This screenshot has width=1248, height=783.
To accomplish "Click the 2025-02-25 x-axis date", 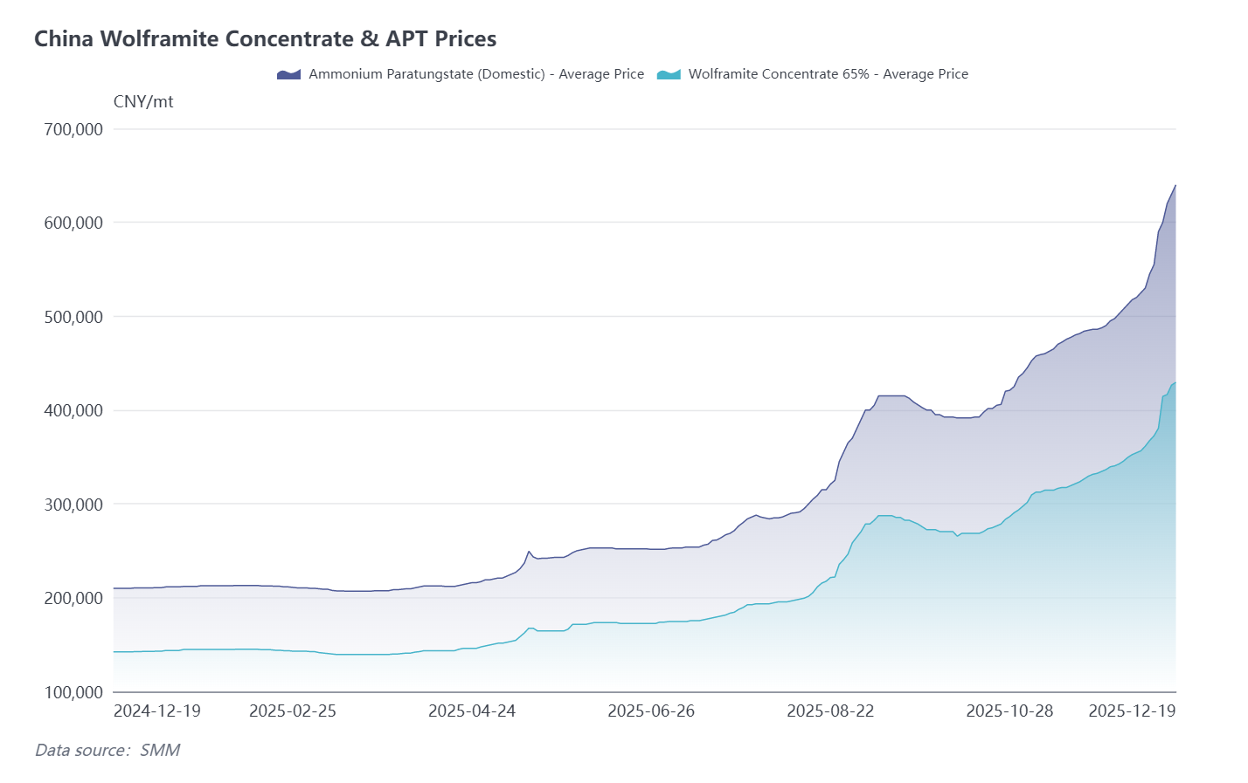I will [x=293, y=711].
